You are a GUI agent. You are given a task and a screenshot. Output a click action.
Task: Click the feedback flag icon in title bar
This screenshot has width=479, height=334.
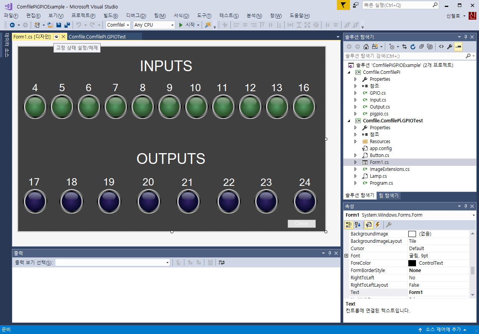pyautogui.click(x=343, y=5)
